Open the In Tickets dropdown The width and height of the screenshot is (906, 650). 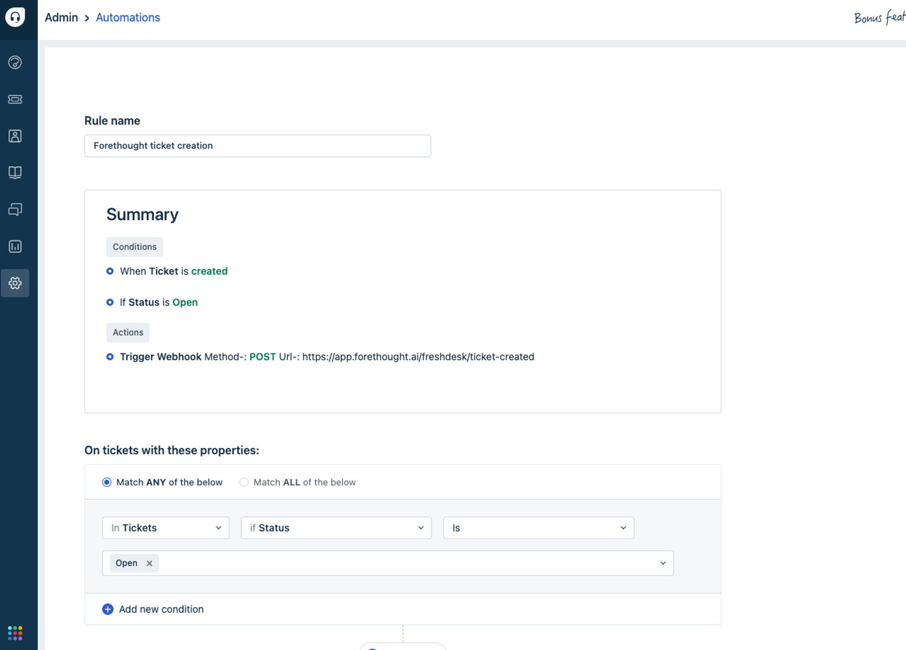[166, 528]
